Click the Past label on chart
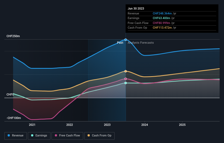Image resolution: width=224 pixels, height=143 pixels. click(x=120, y=43)
